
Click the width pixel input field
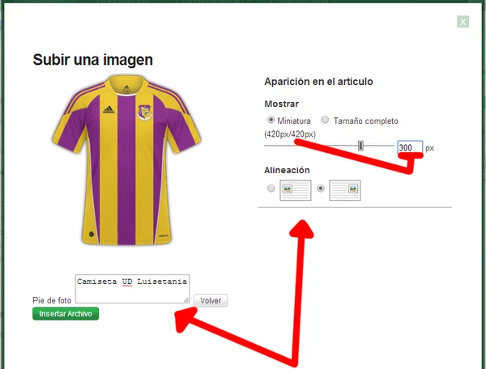click(410, 147)
